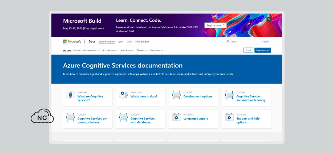Focus the Search input field
The image size is (333, 154).
[242, 41]
